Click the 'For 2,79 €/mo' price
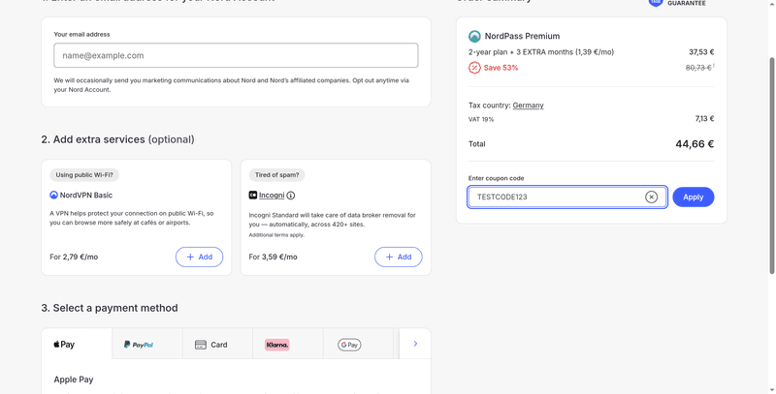The image size is (776, 394). pyautogui.click(x=74, y=257)
